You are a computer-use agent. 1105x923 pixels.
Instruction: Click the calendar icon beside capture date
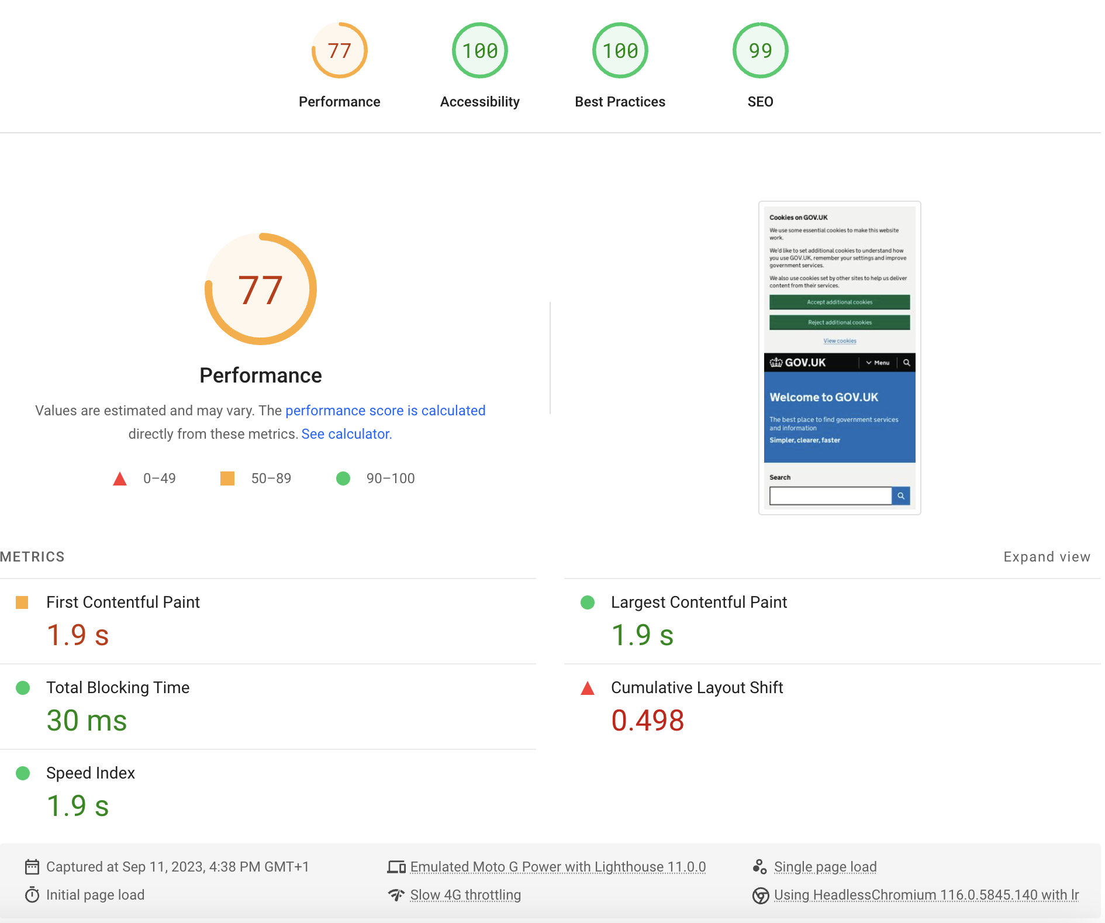(x=32, y=866)
